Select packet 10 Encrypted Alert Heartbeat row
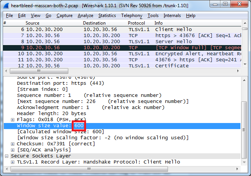 pyautogui.click(x=122, y=54)
